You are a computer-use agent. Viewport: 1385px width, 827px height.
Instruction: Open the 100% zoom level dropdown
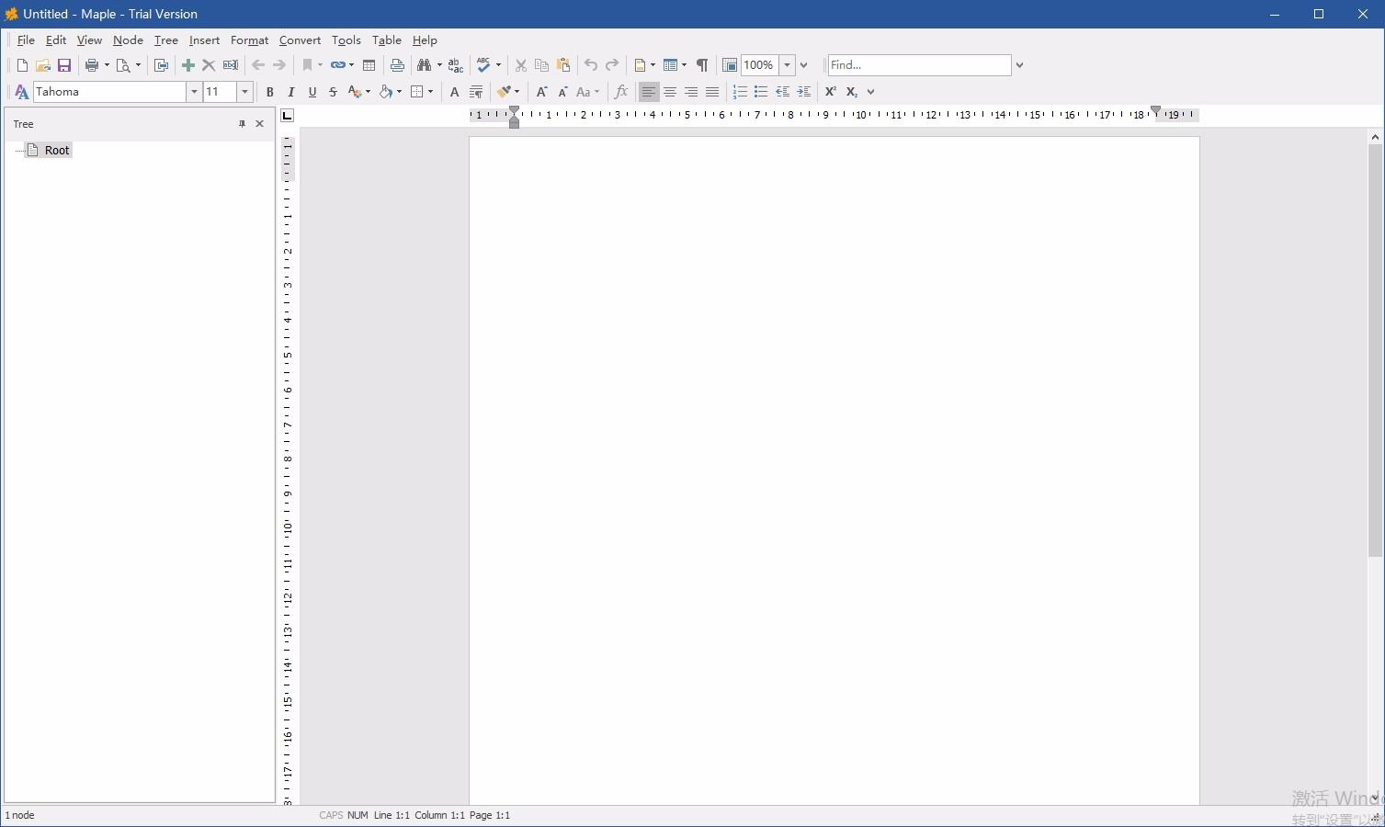point(787,65)
